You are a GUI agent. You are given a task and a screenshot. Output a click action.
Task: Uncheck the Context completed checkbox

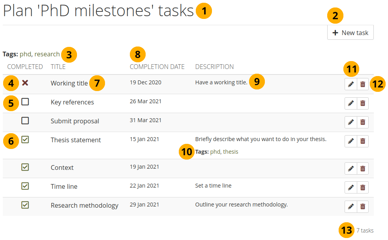pyautogui.click(x=25, y=167)
